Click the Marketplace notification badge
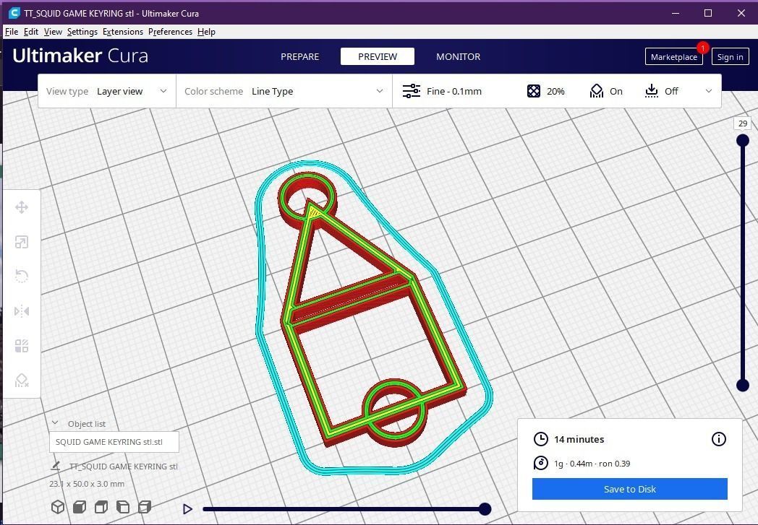Image resolution: width=758 pixels, height=525 pixels. [702, 48]
